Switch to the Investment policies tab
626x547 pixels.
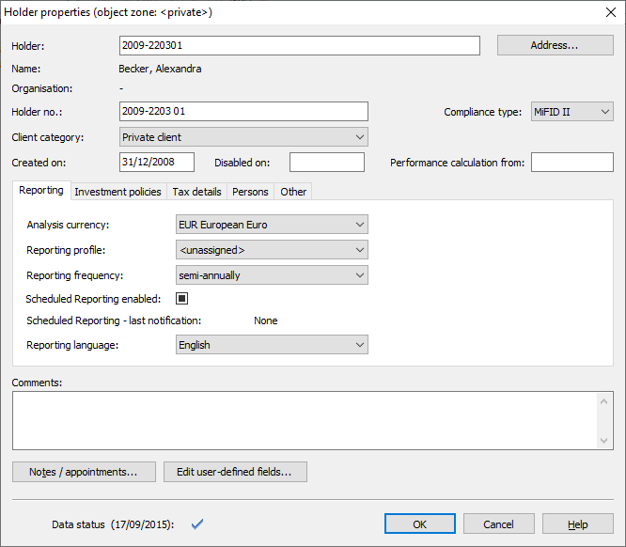click(x=117, y=192)
